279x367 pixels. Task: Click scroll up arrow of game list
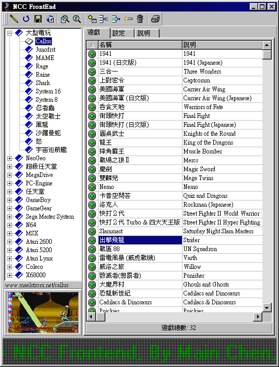tap(267, 45)
